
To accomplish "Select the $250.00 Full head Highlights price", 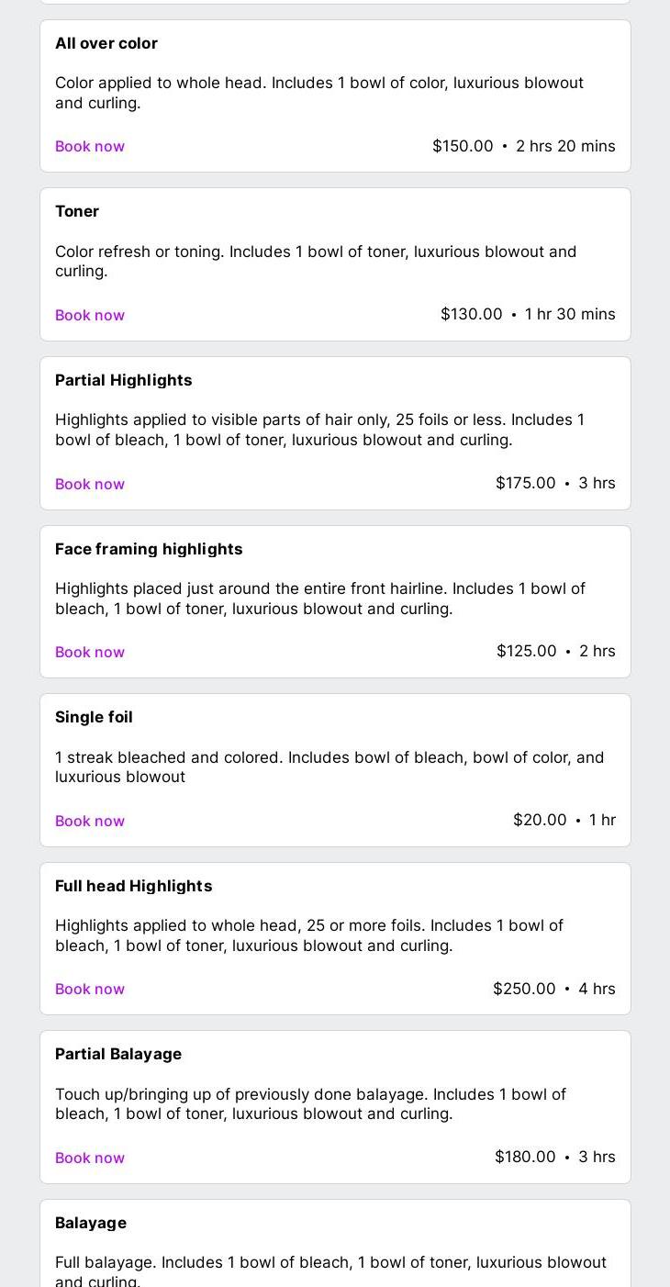I will [x=524, y=989].
